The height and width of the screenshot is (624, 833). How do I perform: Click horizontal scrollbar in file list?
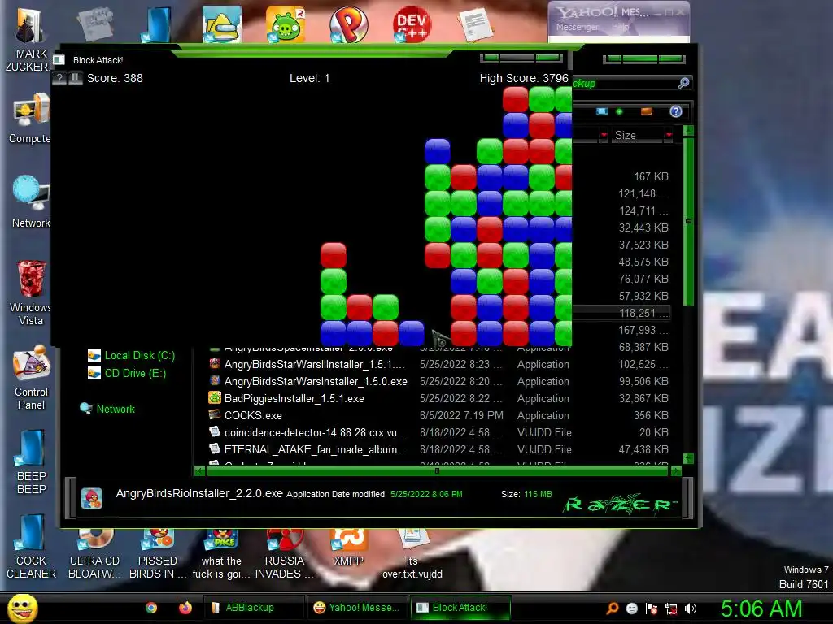[438, 470]
